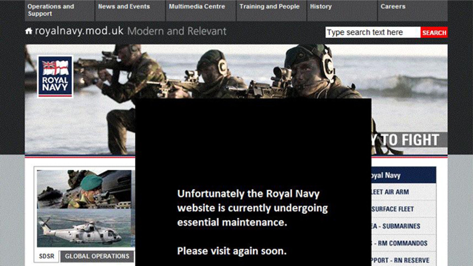
Task: Click the Merlin helicopter thumbnail
Action: click(84, 228)
